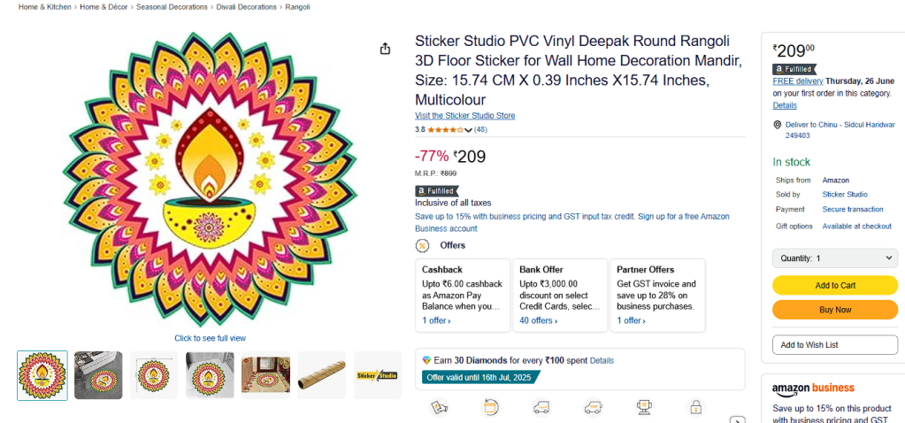Expand the star rating popover chevron
The image size is (905, 423).
click(x=469, y=130)
